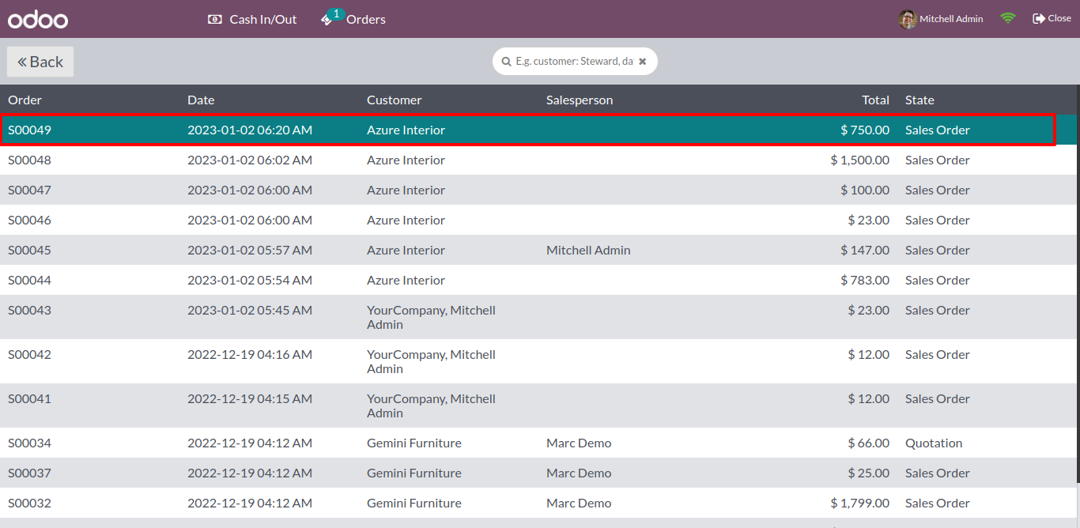Click Mitchell Admin avatar picture

point(908,19)
